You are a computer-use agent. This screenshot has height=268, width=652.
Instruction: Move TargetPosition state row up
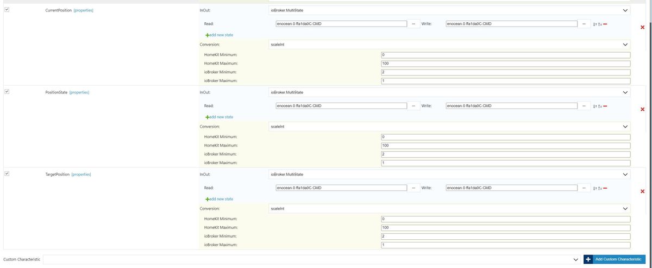[595, 188]
